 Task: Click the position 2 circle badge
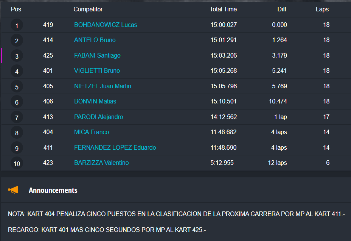[x=17, y=41]
